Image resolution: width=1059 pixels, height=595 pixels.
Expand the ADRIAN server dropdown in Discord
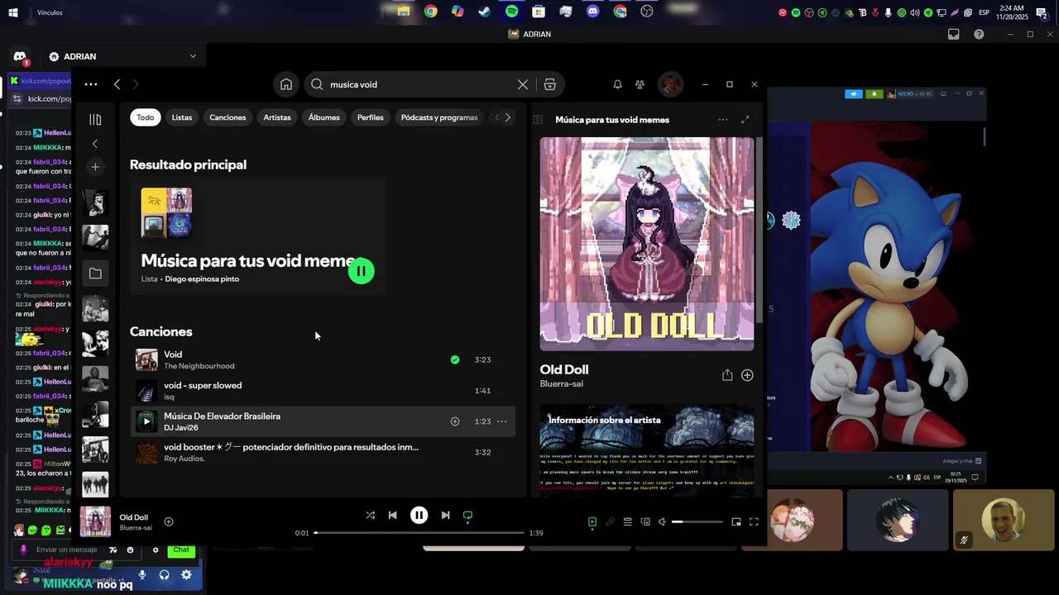(193, 56)
